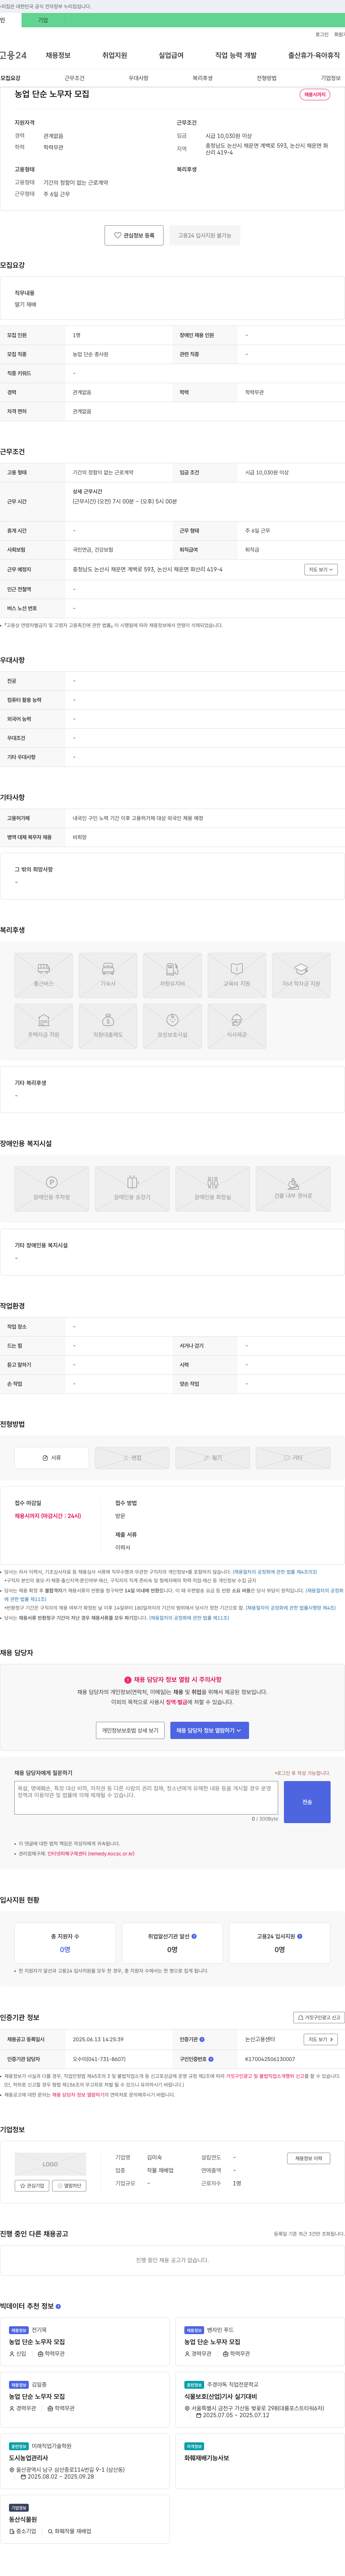Image resolution: width=345 pixels, height=2576 pixels.
Task: Click info icon beside 인증기관 label
Action: click(x=202, y=2039)
